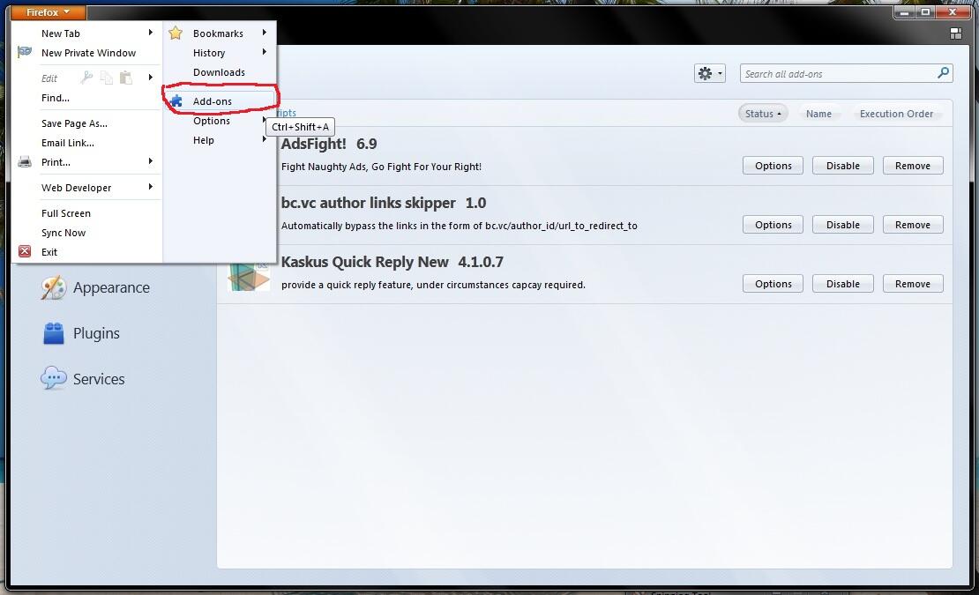
Task: Sort scripts by Status
Action: tap(763, 114)
